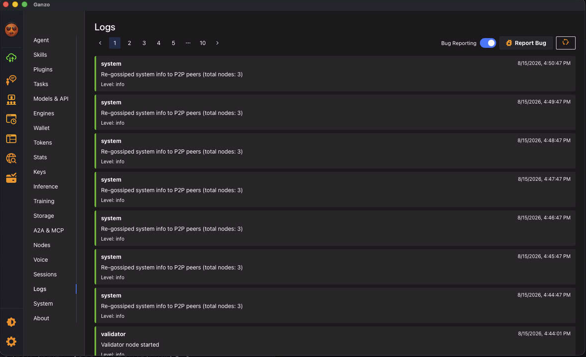The width and height of the screenshot is (586, 357).
Task: Click the log entry timestamped 4:47:47 PM
Action: click(335, 189)
